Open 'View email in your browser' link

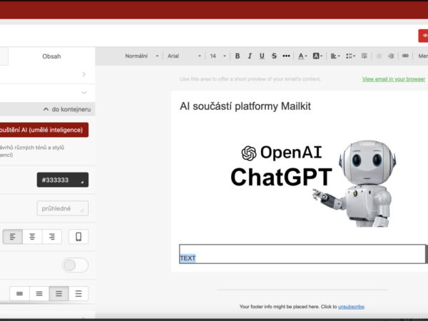[394, 79]
